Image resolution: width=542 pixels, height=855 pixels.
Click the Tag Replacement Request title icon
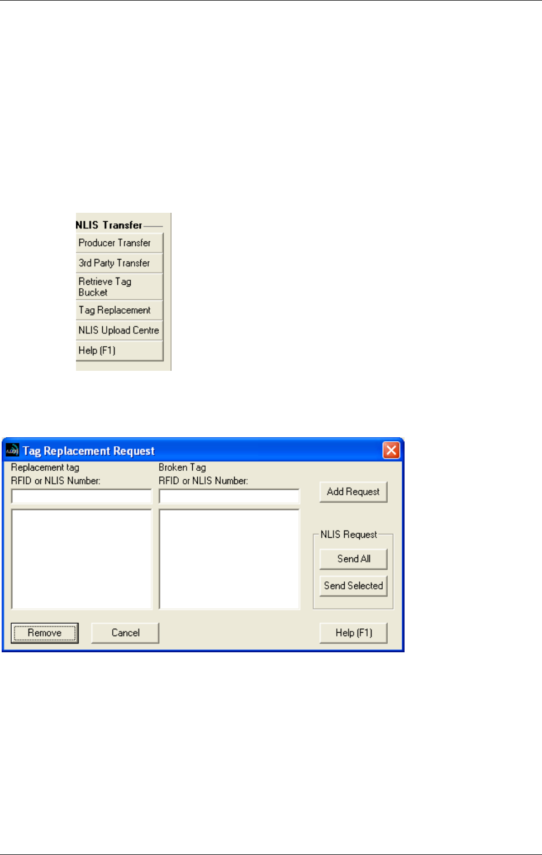click(12, 450)
